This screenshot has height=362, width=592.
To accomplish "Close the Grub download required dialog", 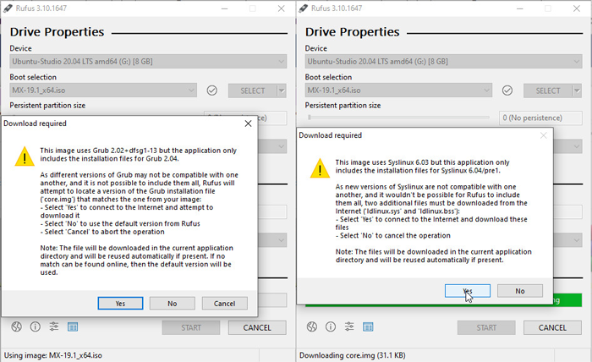I will coord(248,123).
